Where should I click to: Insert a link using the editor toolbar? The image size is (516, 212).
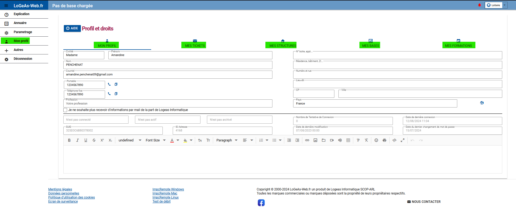[x=307, y=140]
